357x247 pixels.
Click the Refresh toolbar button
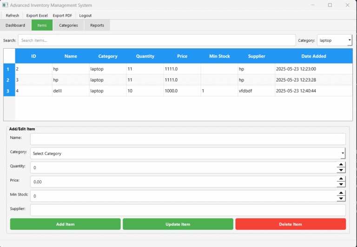(x=13, y=15)
